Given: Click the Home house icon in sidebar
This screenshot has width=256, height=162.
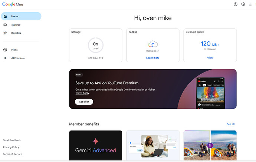Looking at the screenshot, I should (x=5, y=16).
